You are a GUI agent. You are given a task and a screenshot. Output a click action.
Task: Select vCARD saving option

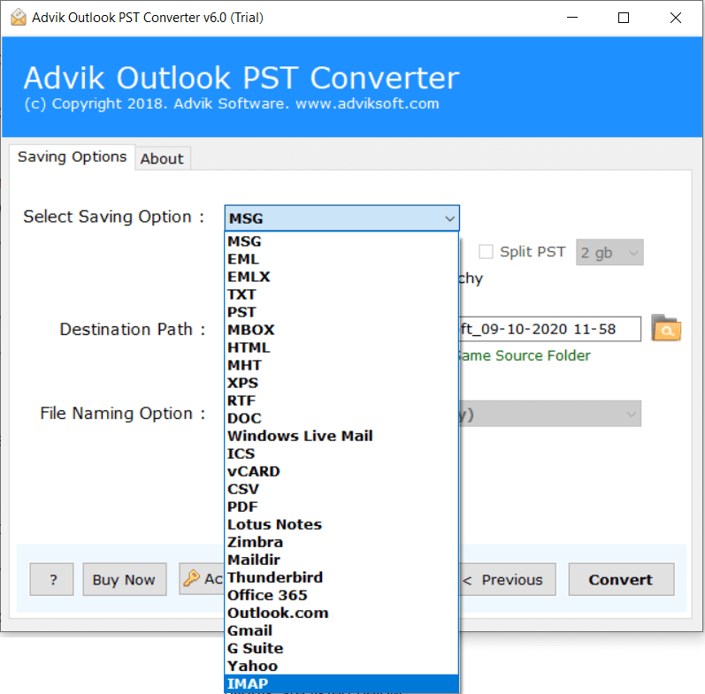(341, 471)
